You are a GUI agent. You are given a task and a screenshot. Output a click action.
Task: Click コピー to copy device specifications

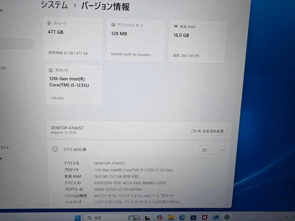205,150
